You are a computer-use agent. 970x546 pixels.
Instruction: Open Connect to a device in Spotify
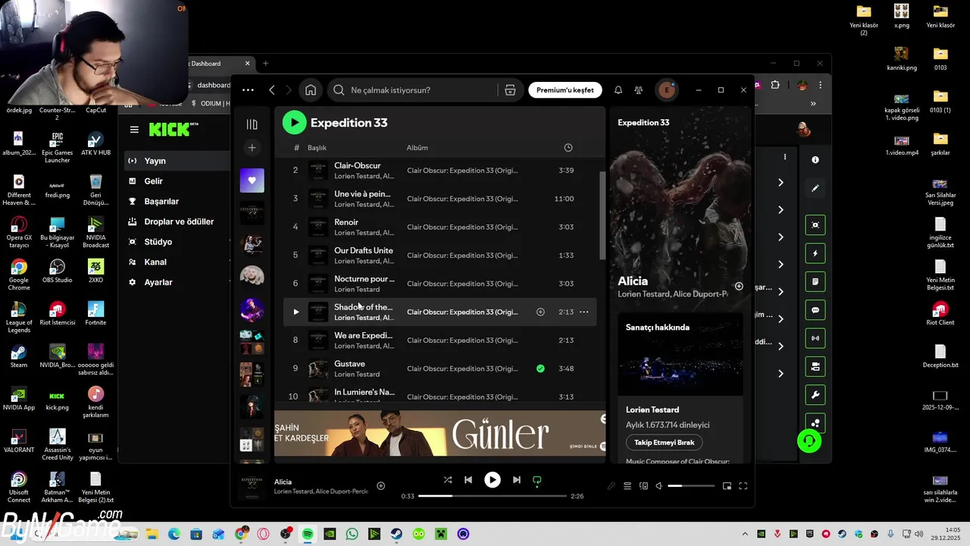[643, 486]
